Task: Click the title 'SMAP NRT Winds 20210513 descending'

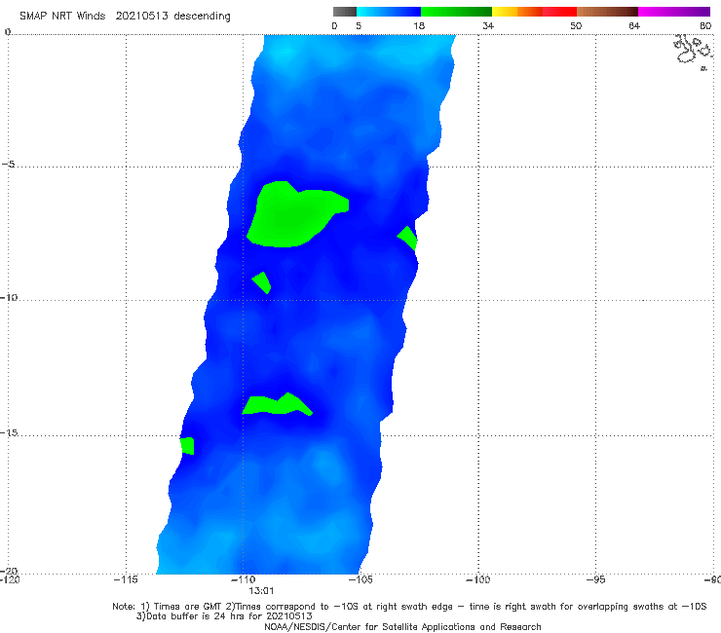Action: click(x=125, y=17)
